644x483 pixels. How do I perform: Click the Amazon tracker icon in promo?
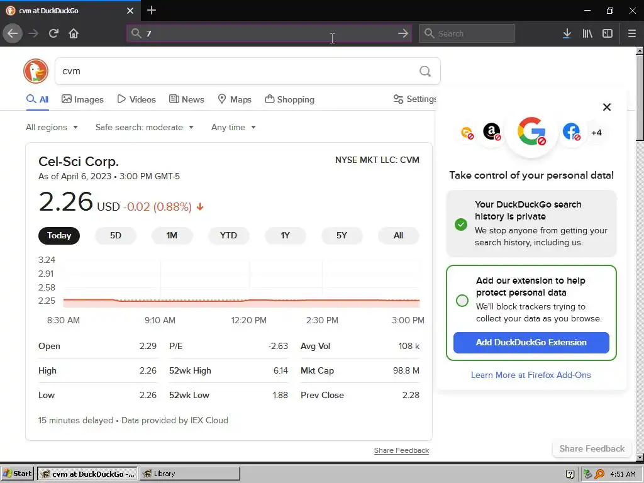pyautogui.click(x=492, y=132)
